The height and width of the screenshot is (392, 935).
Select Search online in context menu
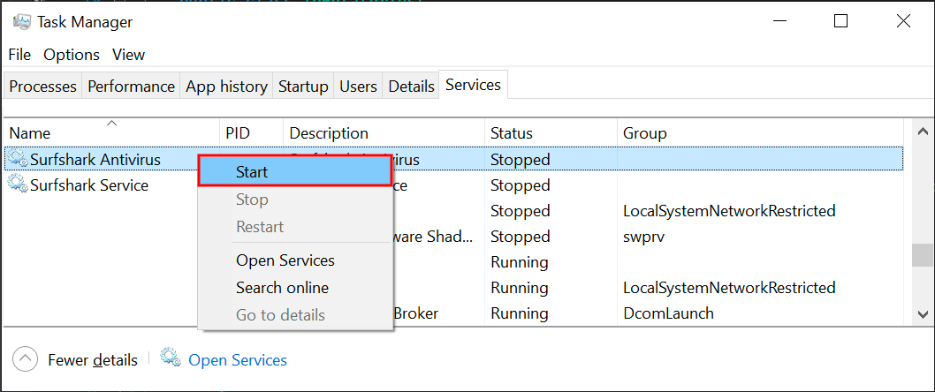[x=282, y=288]
